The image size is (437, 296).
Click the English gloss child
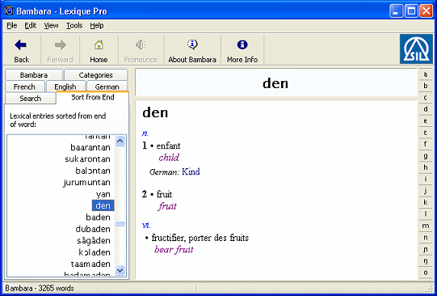[169, 158]
